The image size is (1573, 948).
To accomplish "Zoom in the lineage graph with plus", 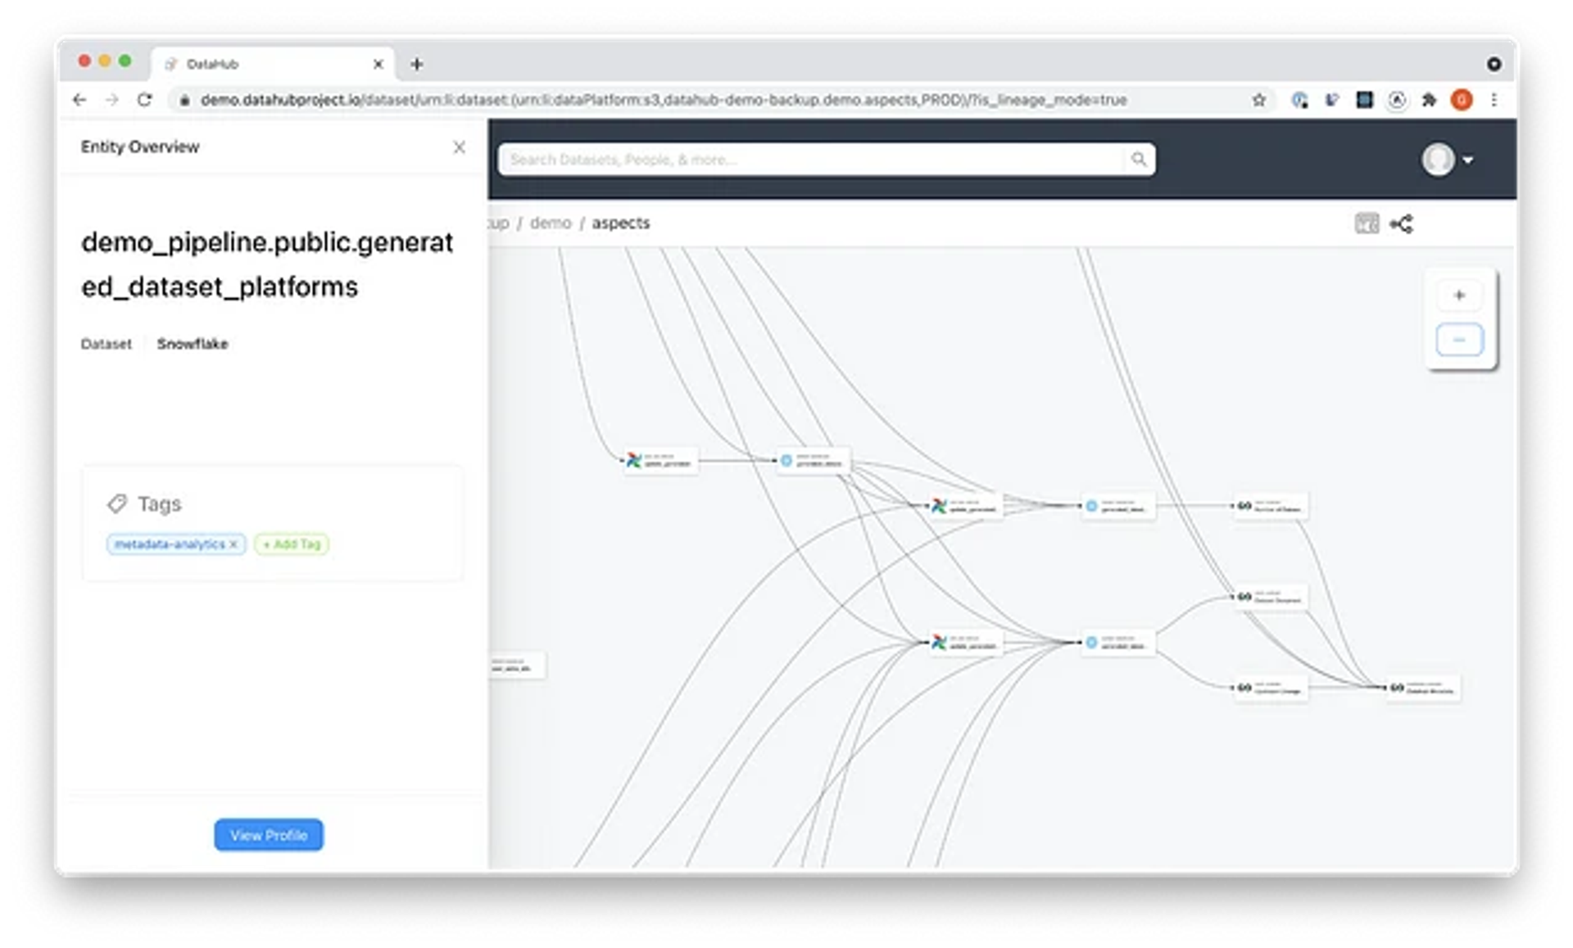I will point(1459,296).
